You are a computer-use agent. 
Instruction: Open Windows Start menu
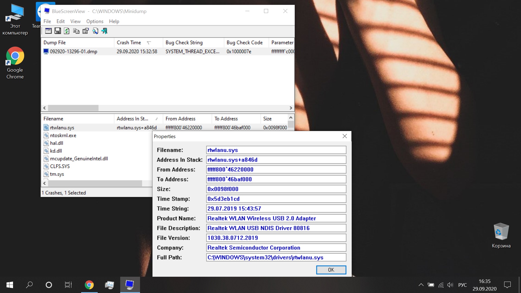(x=10, y=285)
